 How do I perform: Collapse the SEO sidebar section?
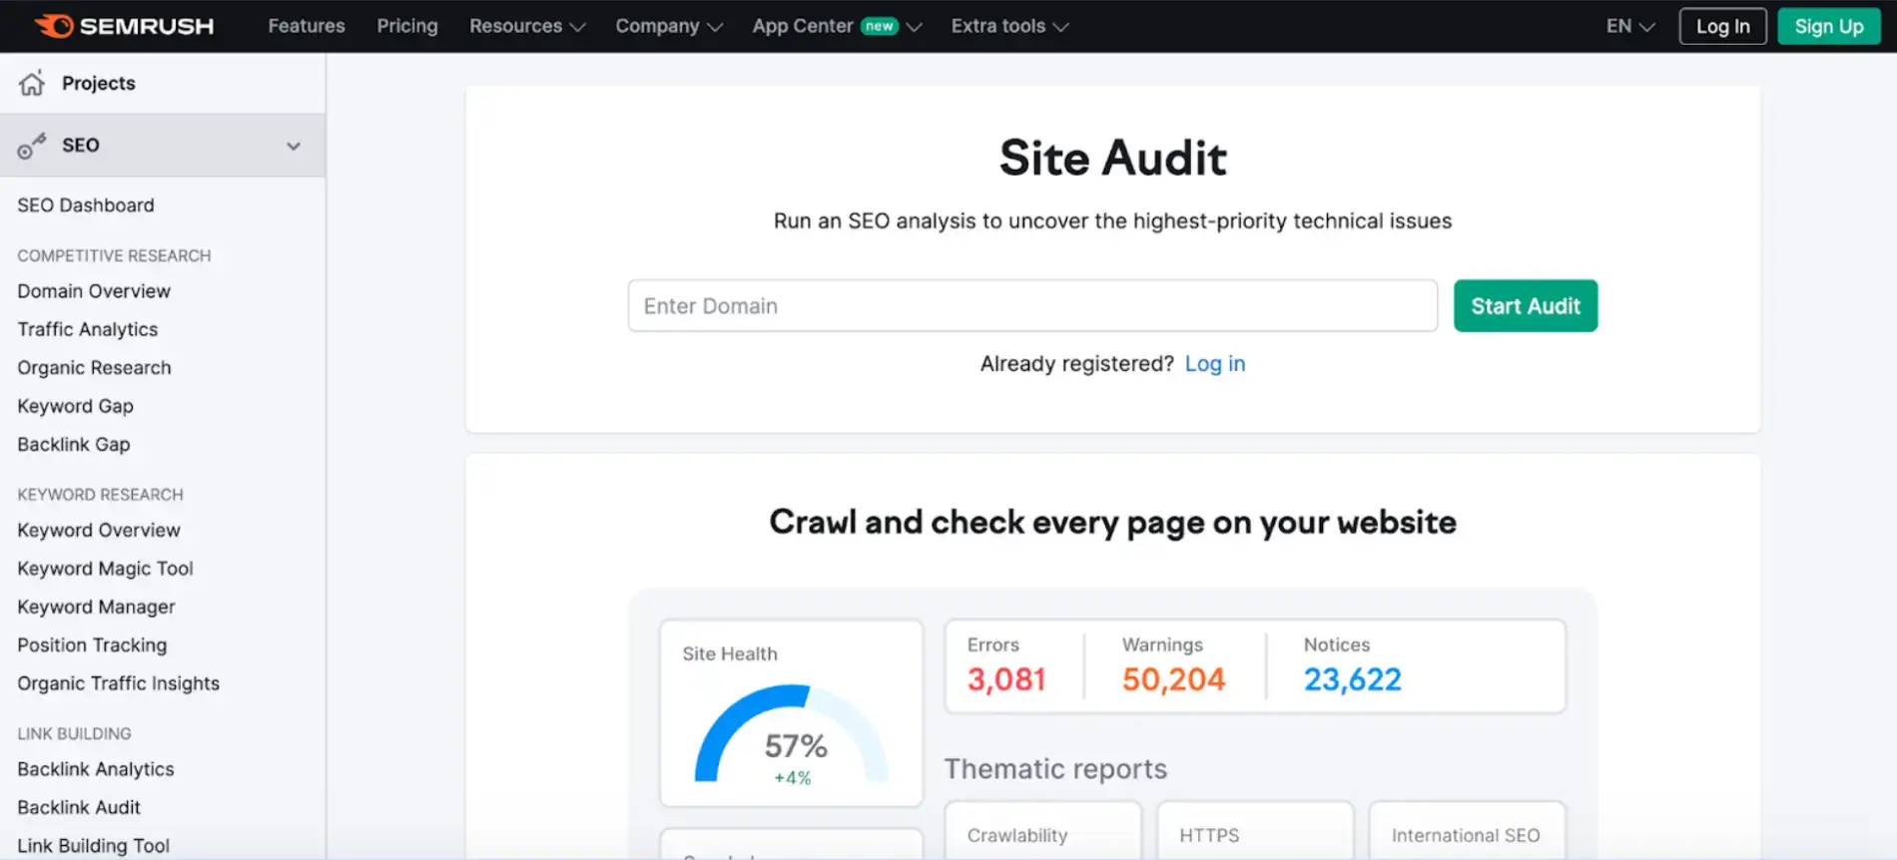(294, 146)
